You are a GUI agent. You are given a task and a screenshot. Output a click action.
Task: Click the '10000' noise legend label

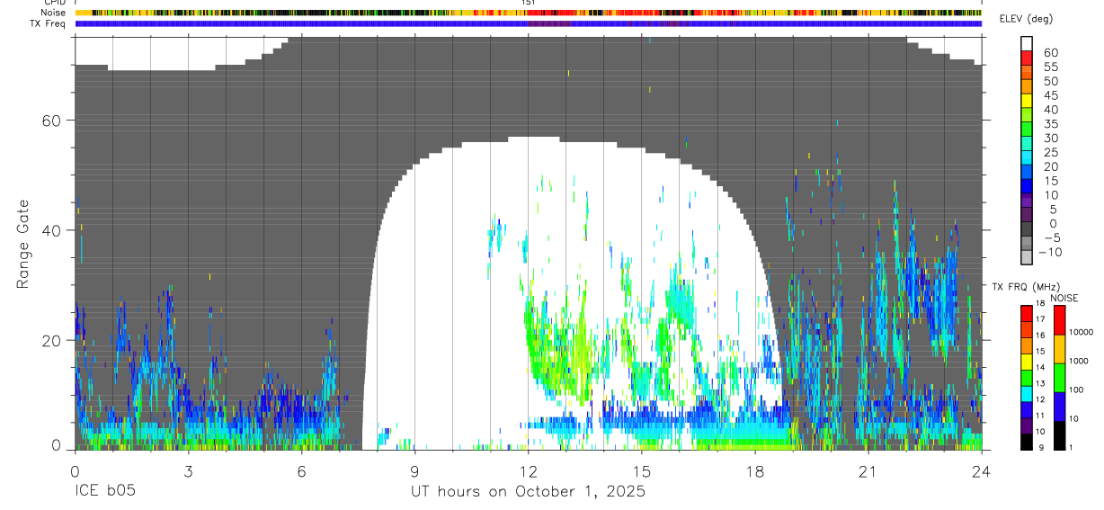tap(1081, 332)
